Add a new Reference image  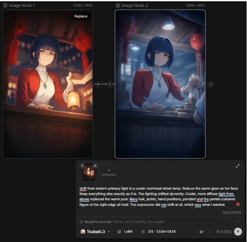[109, 172]
